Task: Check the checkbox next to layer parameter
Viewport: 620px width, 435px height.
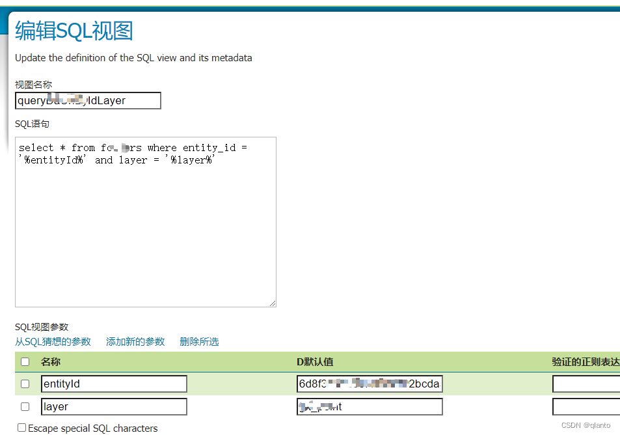Action: 25,406
